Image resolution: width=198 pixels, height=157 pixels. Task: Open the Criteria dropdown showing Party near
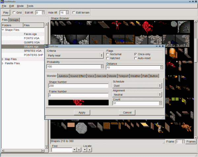(x=75, y=56)
